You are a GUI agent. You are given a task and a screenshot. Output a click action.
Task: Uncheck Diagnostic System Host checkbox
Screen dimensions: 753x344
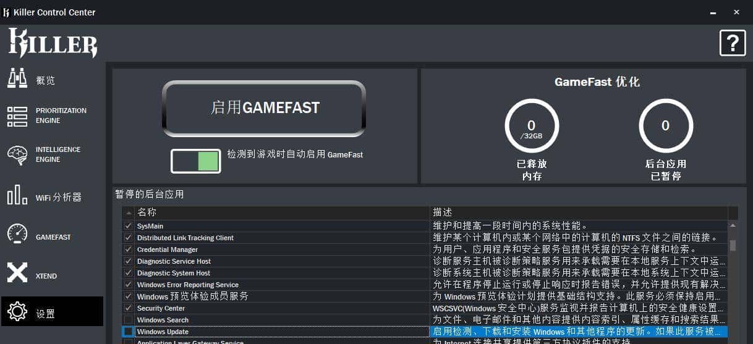point(128,273)
